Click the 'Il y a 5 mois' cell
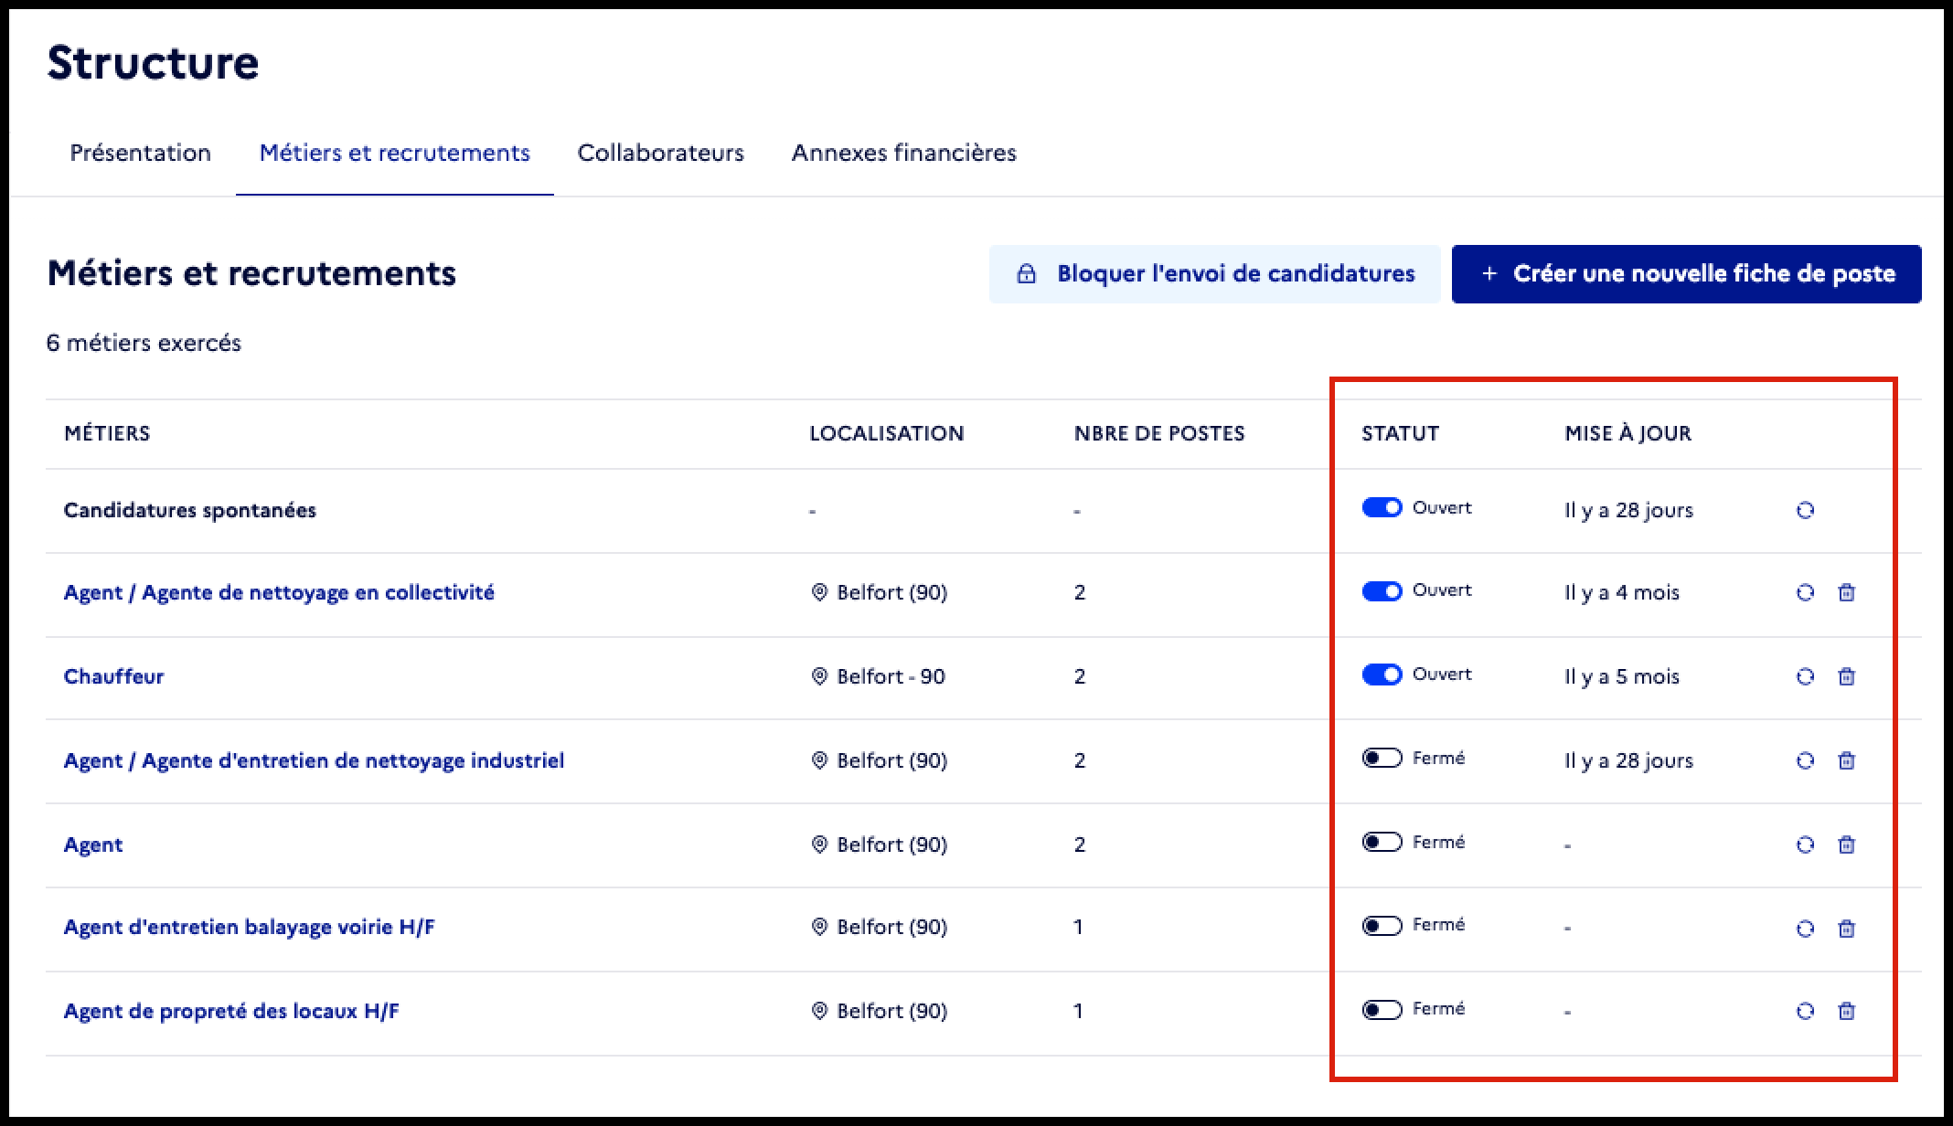This screenshot has width=1953, height=1126. pyautogui.click(x=1622, y=676)
